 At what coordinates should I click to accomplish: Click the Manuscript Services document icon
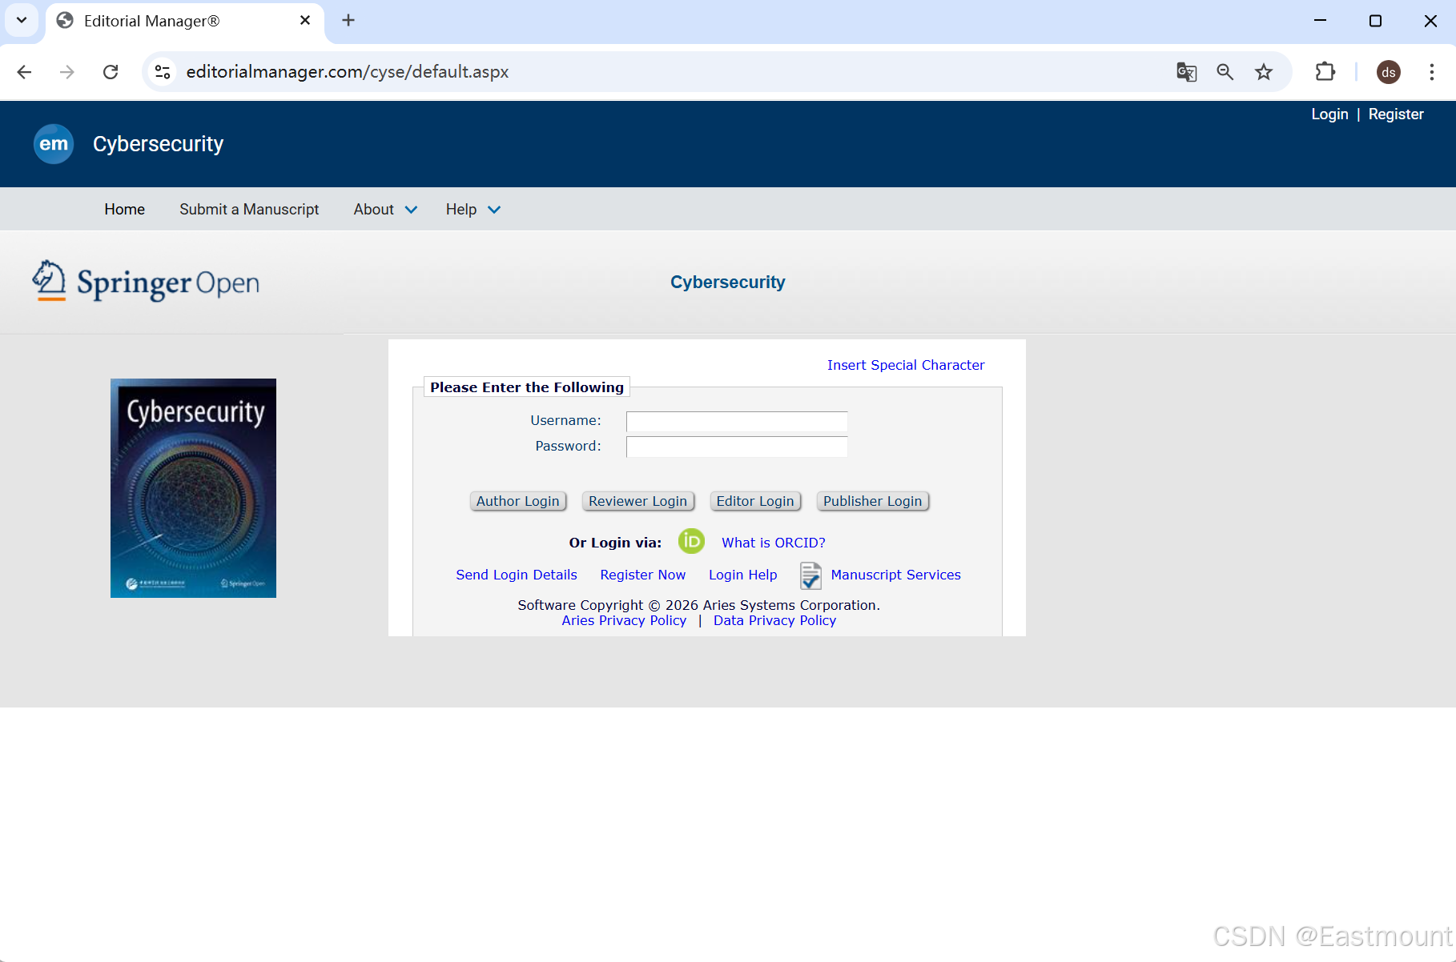click(810, 575)
